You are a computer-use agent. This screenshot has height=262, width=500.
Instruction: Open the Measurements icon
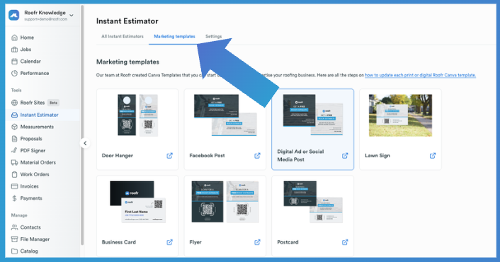point(14,127)
